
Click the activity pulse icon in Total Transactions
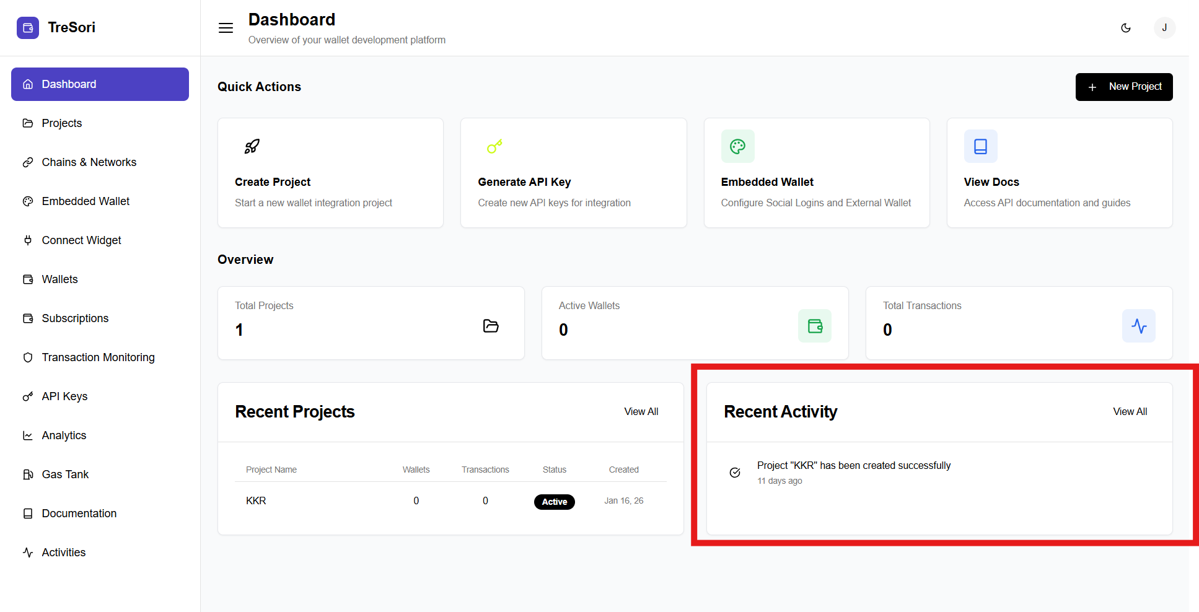point(1138,326)
